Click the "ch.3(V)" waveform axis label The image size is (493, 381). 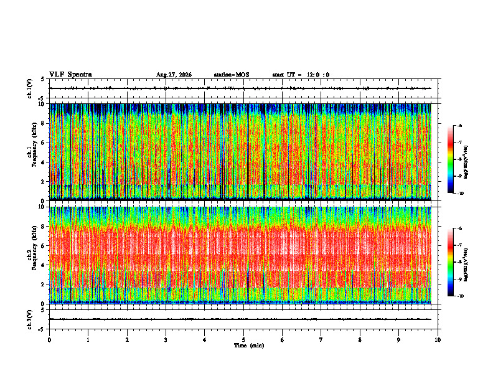pyautogui.click(x=30, y=319)
